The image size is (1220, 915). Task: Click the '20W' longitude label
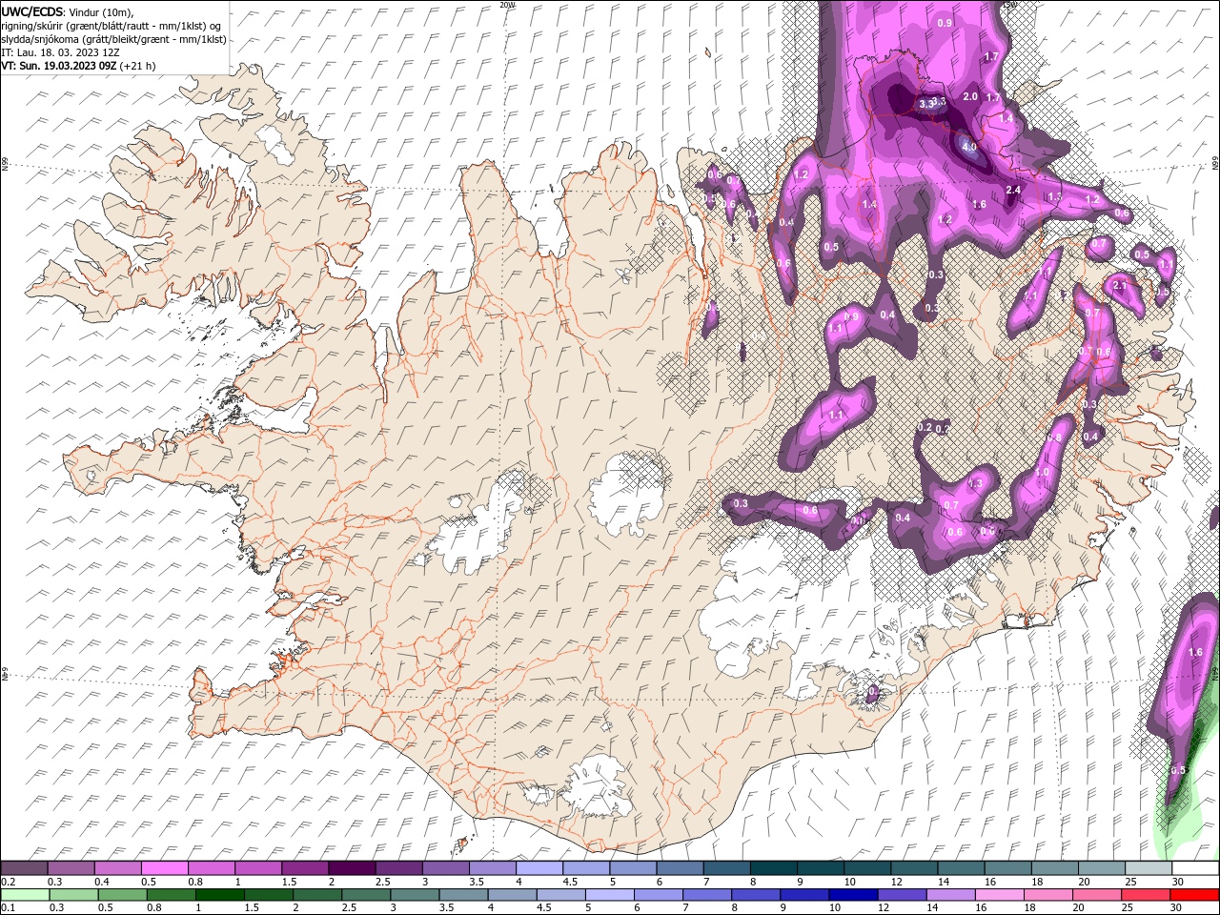coord(507,5)
